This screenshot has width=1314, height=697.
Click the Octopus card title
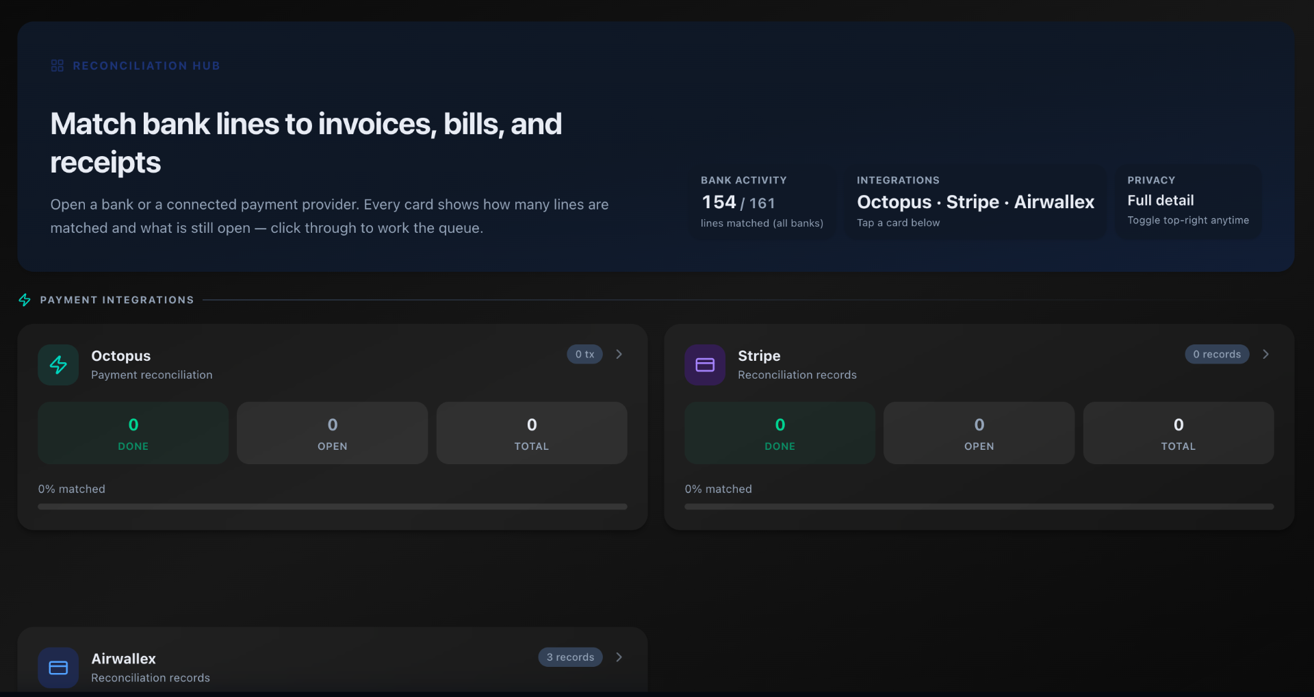120,356
